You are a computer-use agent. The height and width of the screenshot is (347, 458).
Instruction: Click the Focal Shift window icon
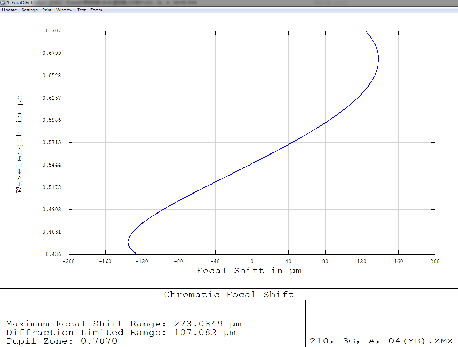[3, 3]
